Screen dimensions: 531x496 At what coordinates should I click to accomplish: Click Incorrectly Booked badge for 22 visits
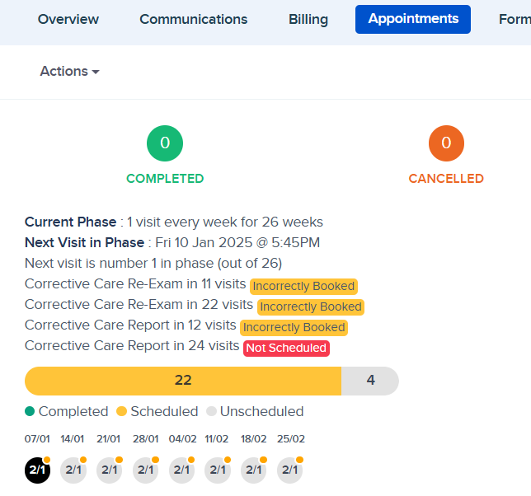(310, 306)
